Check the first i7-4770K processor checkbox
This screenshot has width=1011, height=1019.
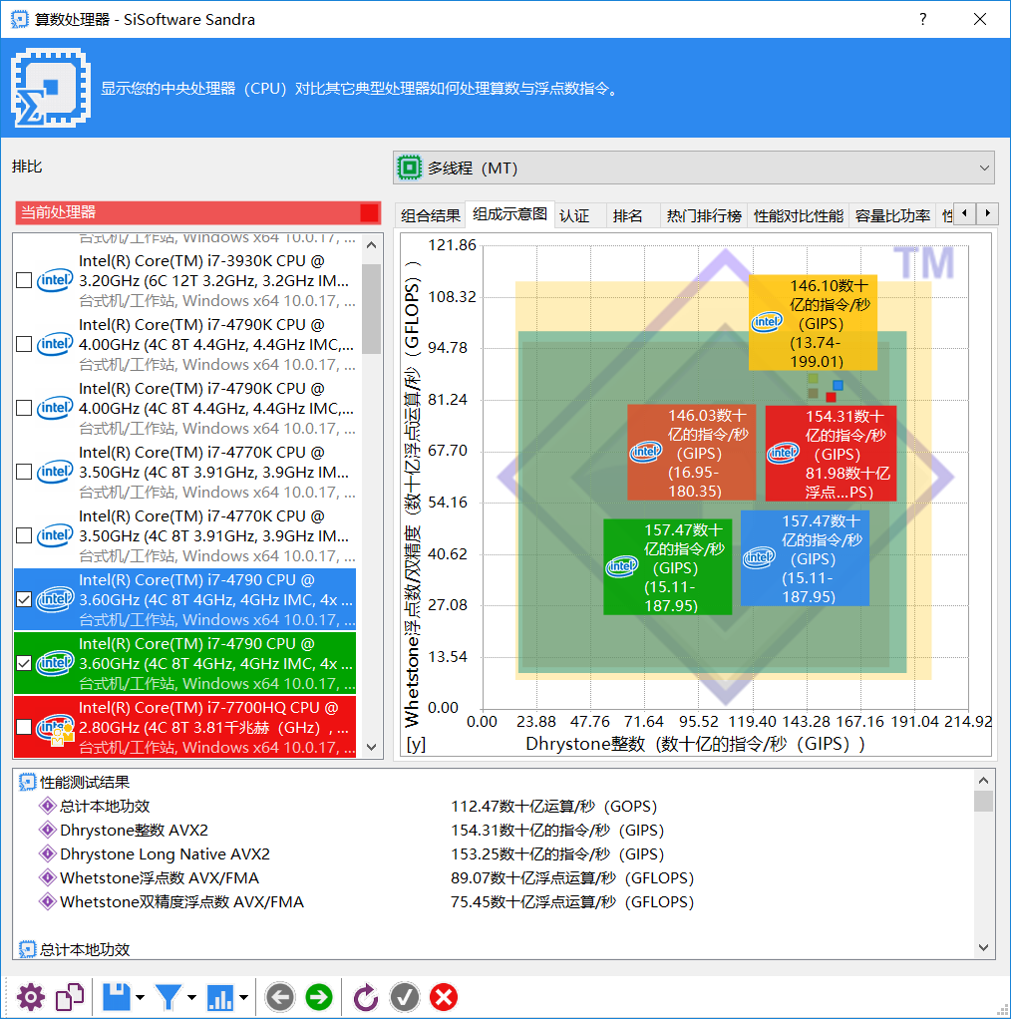pos(24,472)
